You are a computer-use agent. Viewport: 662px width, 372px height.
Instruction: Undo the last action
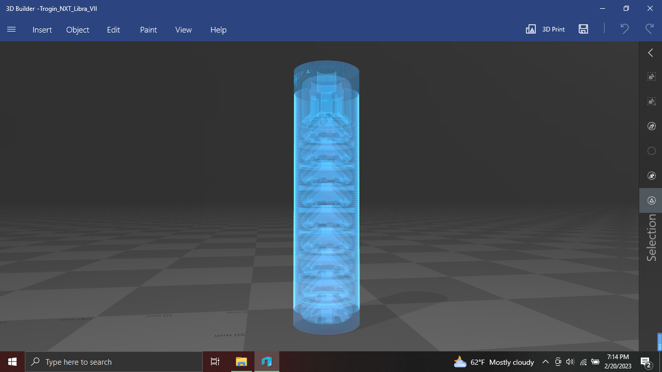click(624, 29)
